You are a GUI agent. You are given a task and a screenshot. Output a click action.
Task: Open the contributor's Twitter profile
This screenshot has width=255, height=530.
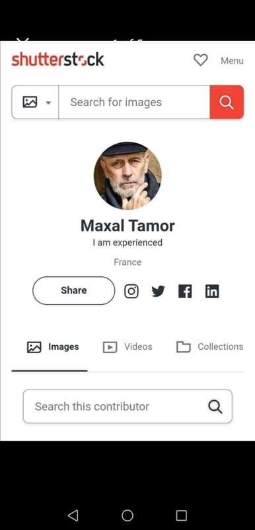158,291
